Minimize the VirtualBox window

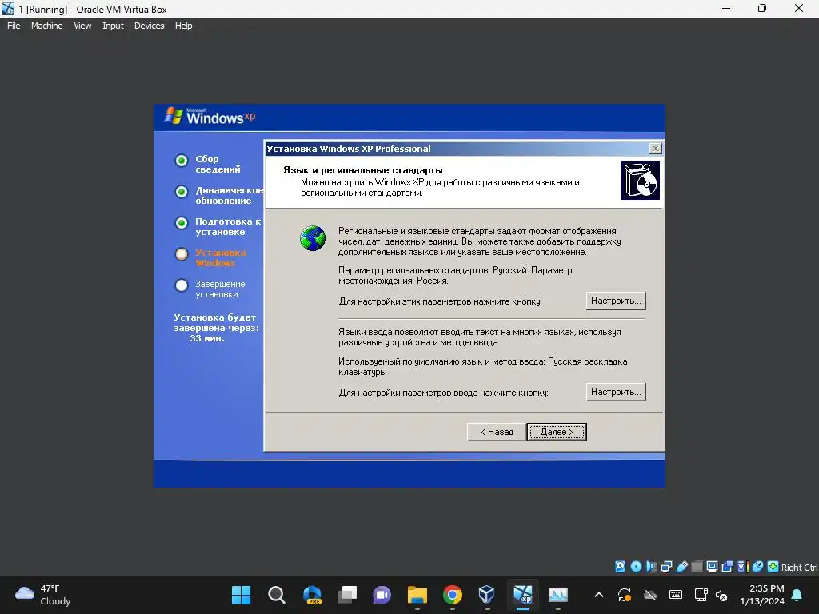point(726,8)
